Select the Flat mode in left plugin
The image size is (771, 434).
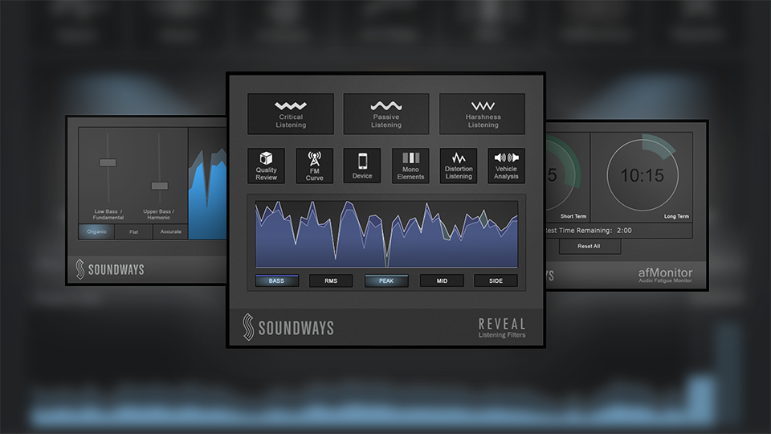(x=134, y=231)
